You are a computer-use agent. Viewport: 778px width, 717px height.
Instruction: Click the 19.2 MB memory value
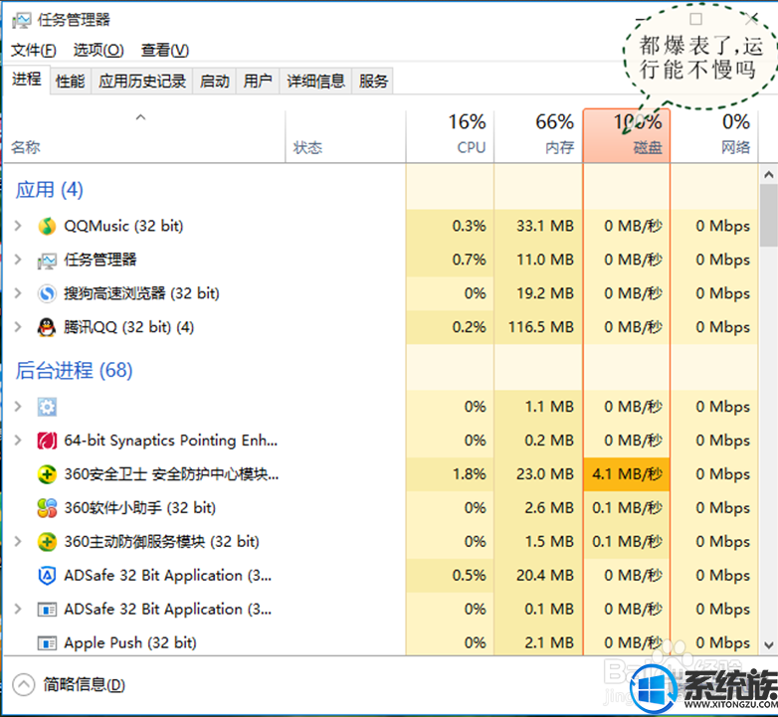(545, 293)
